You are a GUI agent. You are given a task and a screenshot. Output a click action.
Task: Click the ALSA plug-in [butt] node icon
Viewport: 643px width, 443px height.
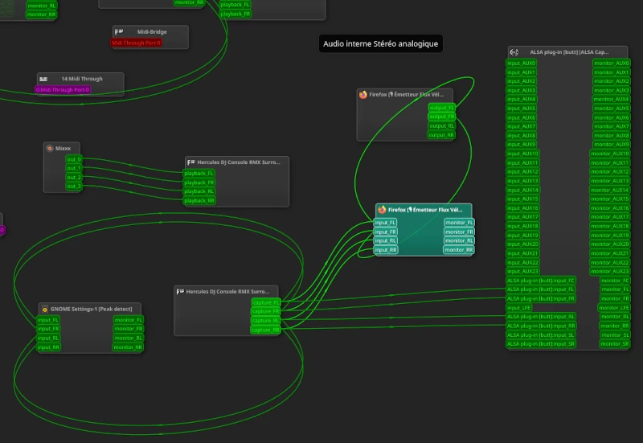pos(514,52)
